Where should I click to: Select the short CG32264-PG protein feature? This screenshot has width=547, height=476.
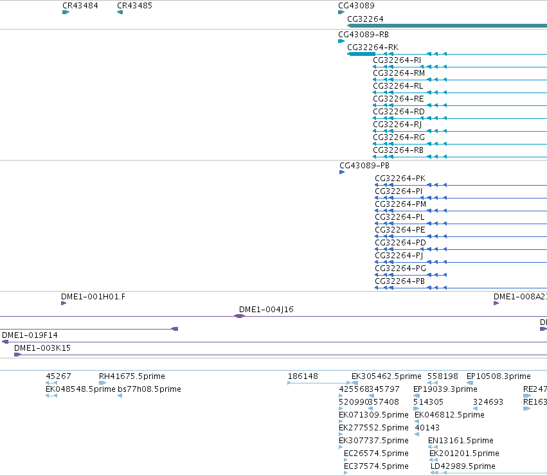(x=411, y=275)
